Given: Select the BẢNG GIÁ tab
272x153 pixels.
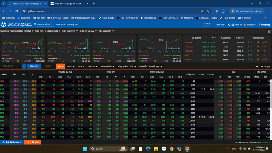Looking at the screenshot, I should click(x=5, y=31).
